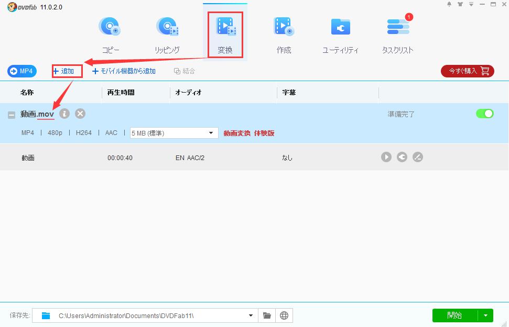
Task: Show info for 動画.mov
Action: pos(64,114)
